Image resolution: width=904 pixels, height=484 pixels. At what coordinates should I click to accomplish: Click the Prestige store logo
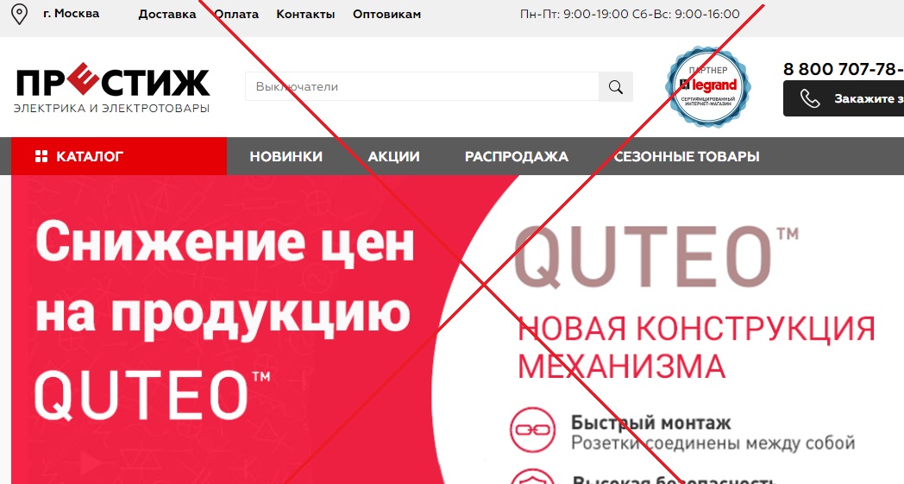112,87
